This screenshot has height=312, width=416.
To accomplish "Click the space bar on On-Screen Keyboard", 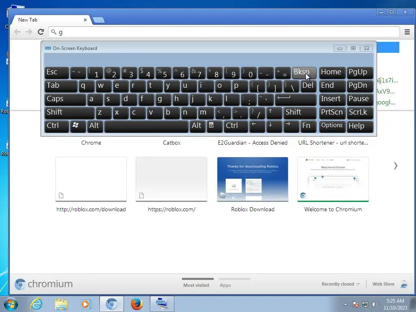I will point(146,126).
